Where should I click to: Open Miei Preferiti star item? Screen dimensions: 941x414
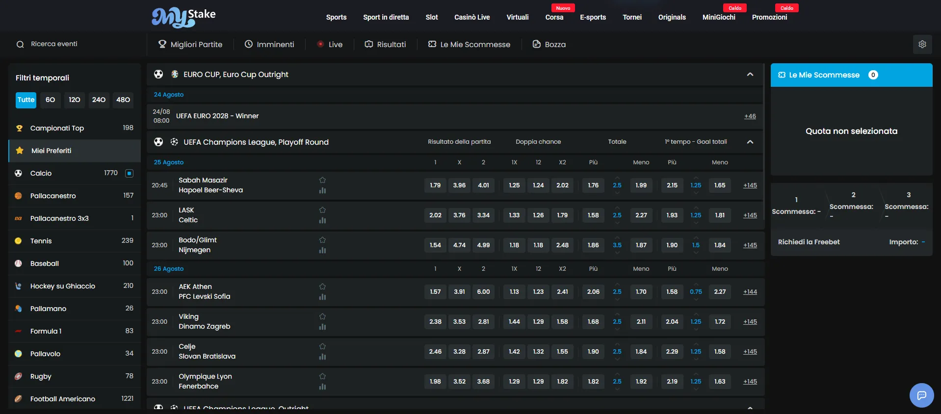pos(75,151)
